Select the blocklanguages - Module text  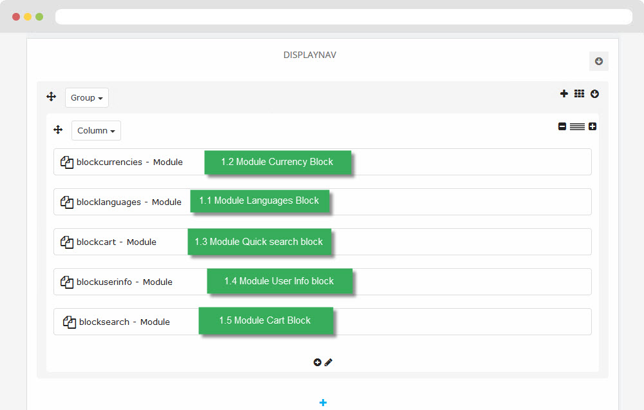point(129,202)
